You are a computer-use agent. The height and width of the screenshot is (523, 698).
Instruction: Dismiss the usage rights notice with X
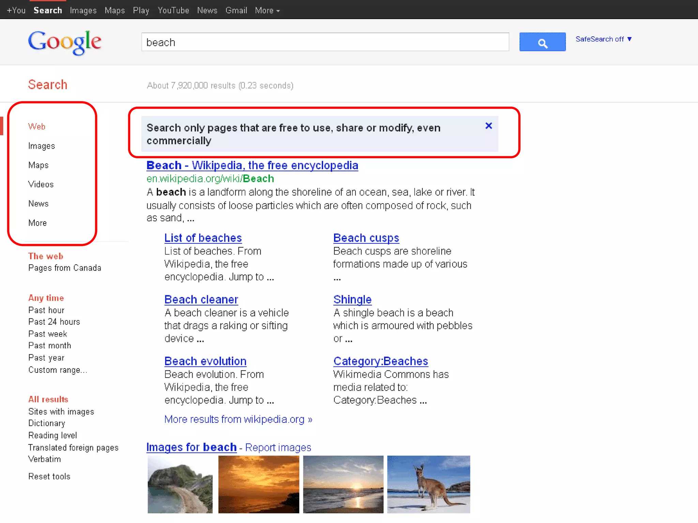(488, 126)
